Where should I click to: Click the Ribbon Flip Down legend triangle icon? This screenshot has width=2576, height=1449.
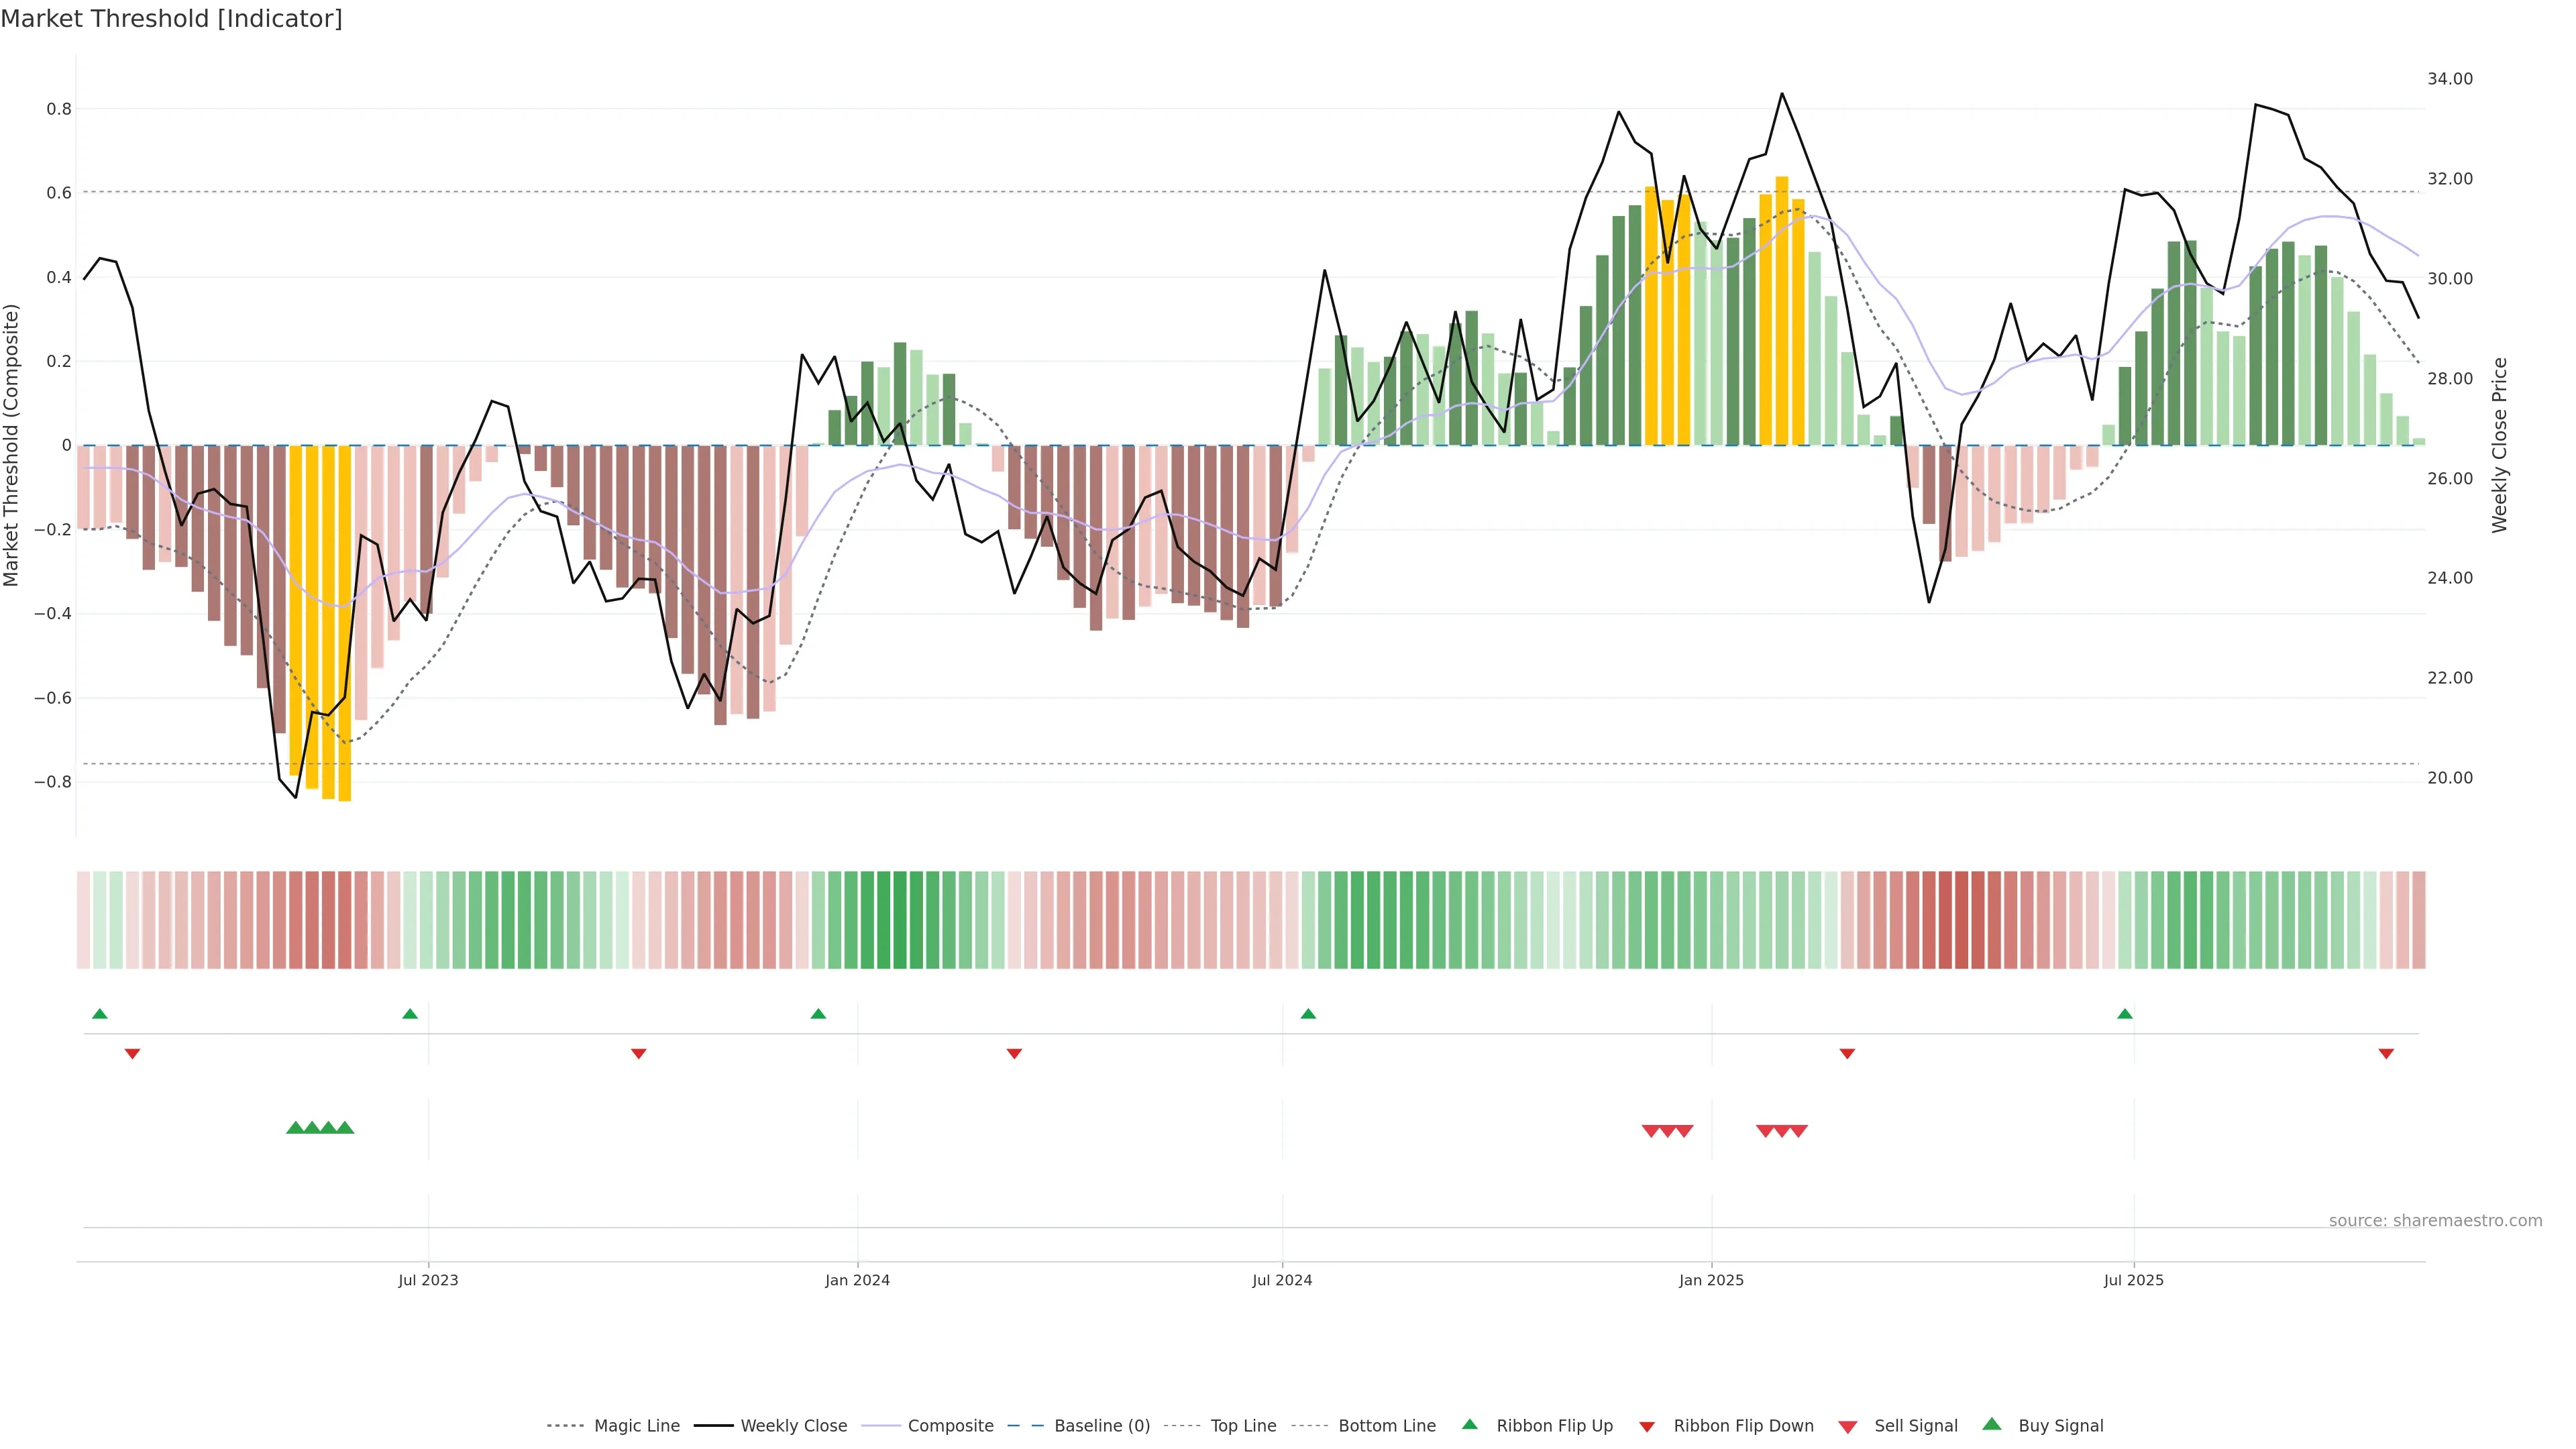1647,1426
